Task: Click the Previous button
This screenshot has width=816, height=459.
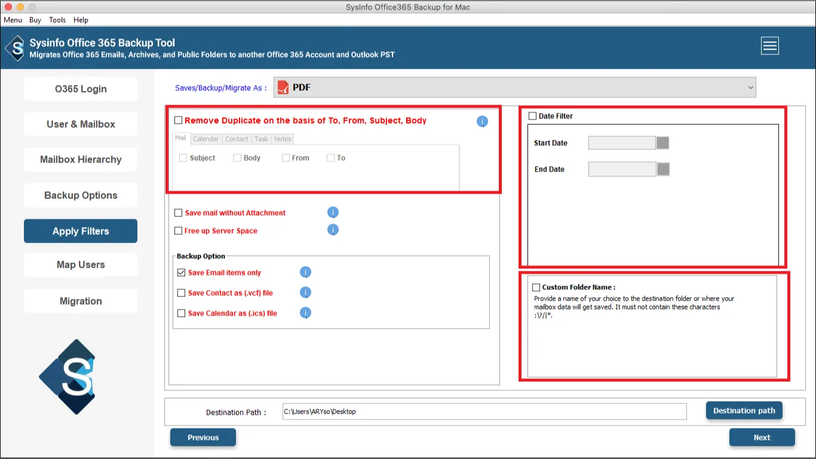Action: click(x=203, y=437)
